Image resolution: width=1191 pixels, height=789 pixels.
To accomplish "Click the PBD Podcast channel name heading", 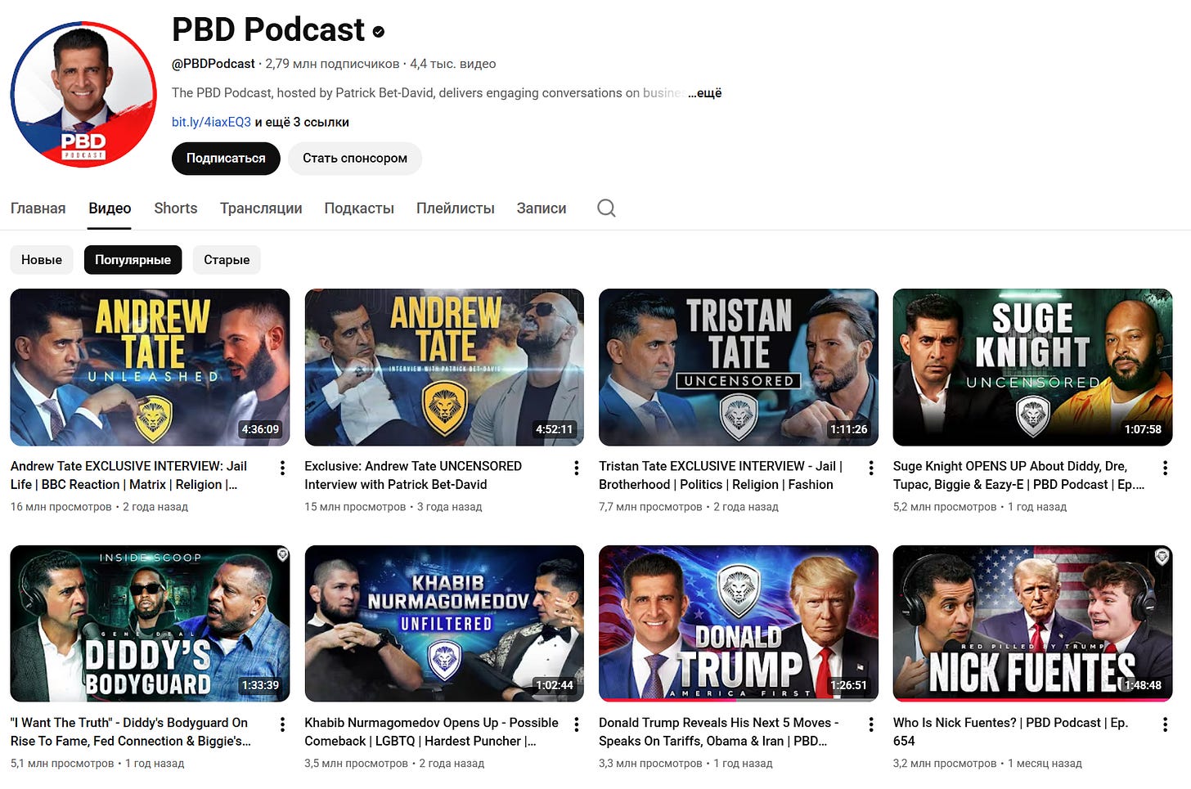I will point(268,30).
